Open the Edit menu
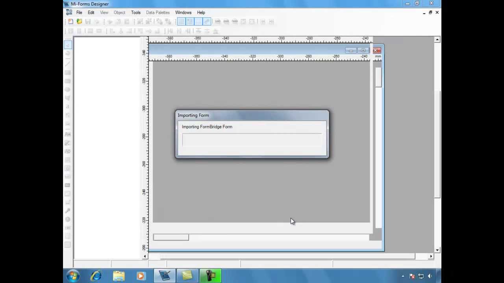 [91, 13]
